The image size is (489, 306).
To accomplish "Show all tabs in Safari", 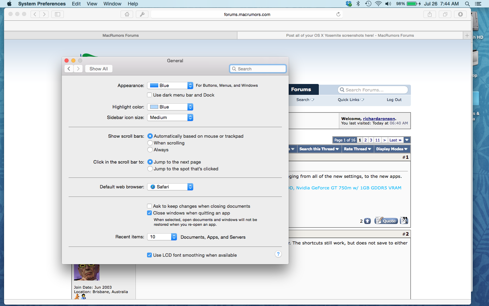I will point(445,14).
